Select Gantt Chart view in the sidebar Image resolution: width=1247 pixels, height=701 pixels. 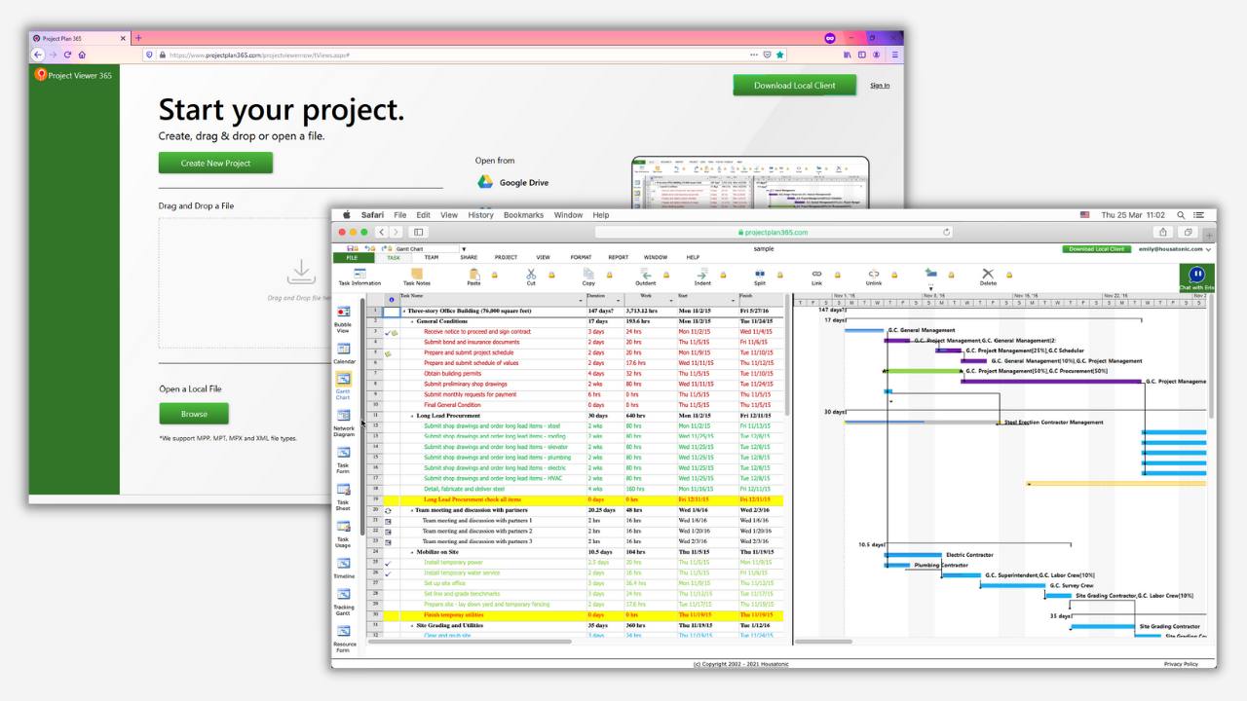(343, 386)
